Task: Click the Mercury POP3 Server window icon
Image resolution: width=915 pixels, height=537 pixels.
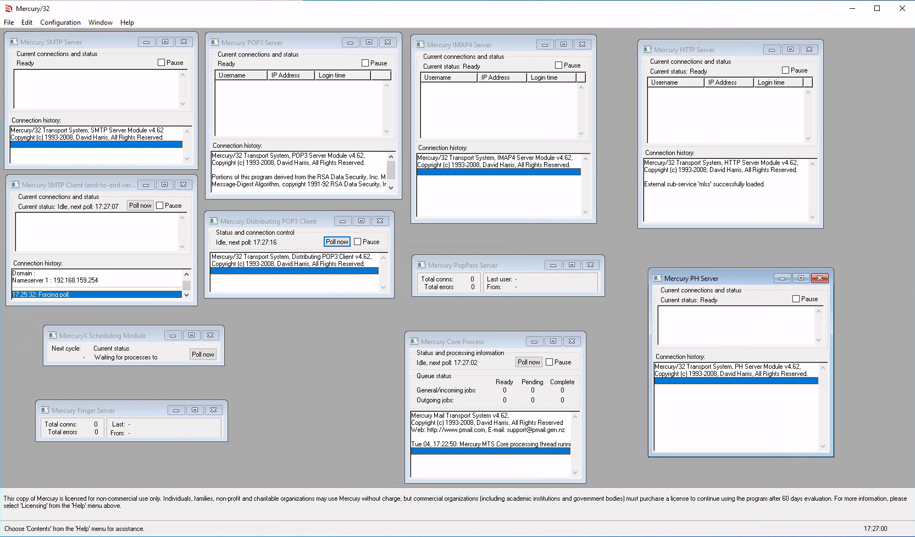Action: point(214,42)
